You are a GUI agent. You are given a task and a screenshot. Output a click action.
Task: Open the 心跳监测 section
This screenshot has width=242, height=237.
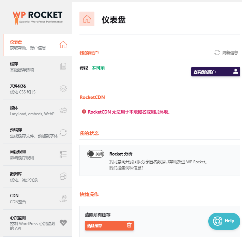(x=37, y=223)
